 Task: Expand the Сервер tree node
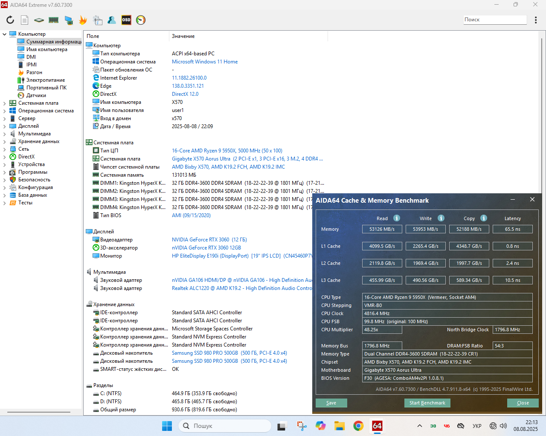[5, 118]
